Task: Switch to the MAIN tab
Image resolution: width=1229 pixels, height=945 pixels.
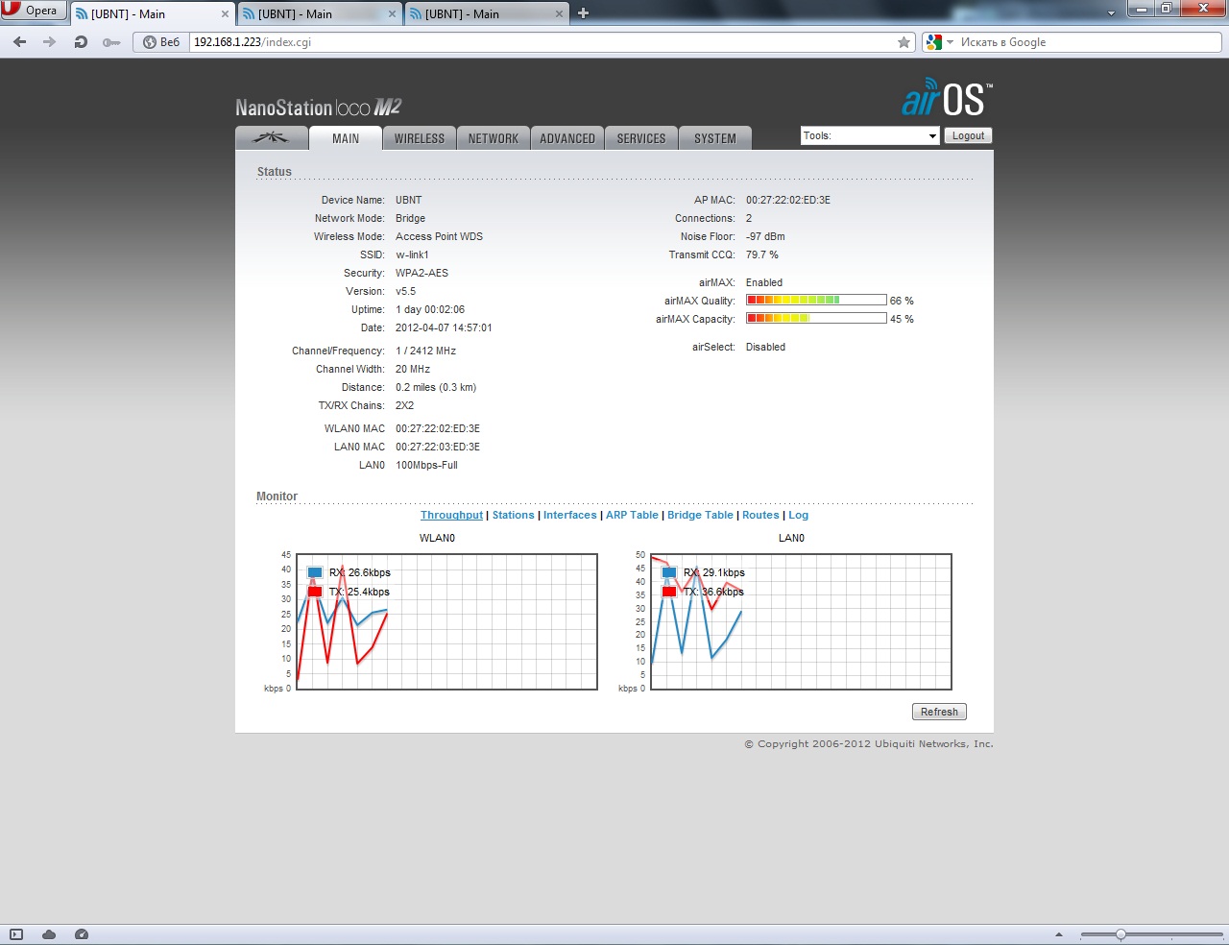Action: [346, 138]
